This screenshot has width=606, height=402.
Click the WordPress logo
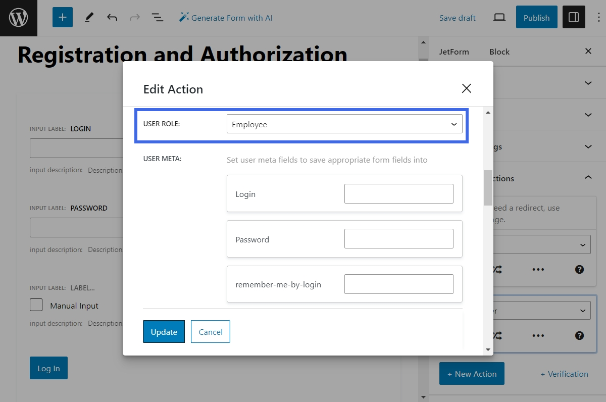[18, 18]
